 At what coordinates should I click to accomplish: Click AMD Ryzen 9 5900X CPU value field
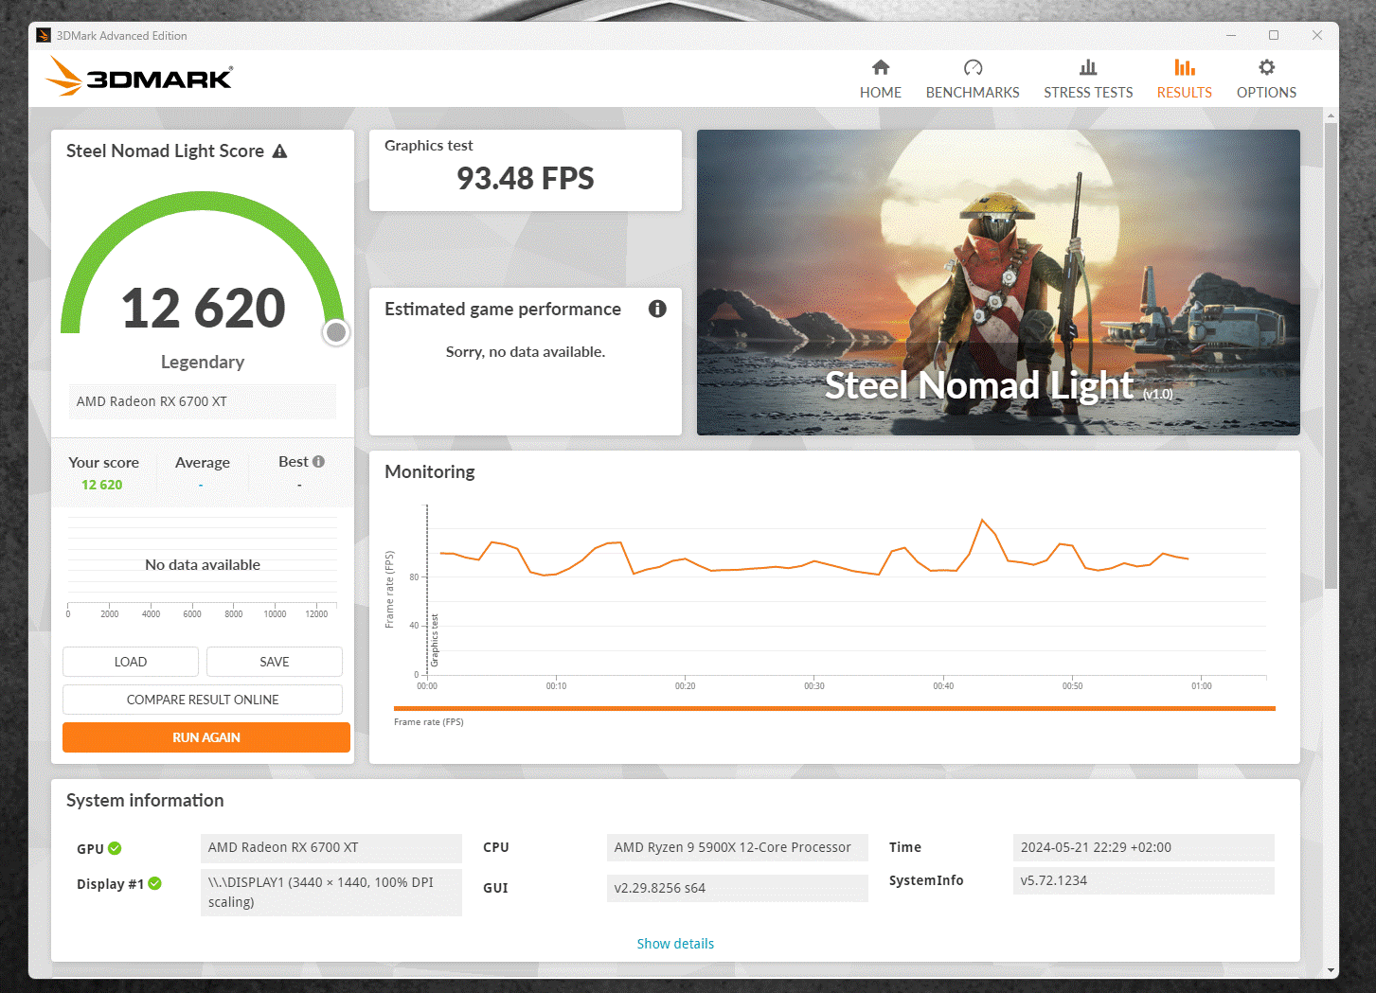coord(737,847)
